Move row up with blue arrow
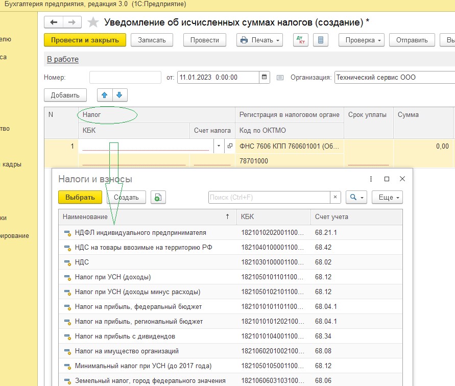Screen dimensions: 455x386 point(105,95)
